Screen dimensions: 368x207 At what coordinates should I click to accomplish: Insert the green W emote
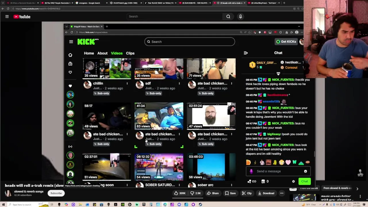click(x=294, y=162)
